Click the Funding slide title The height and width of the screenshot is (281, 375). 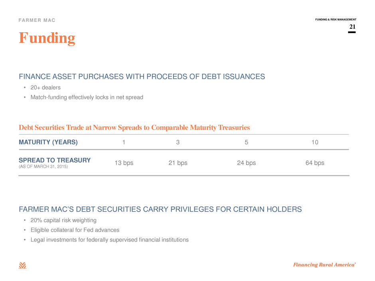47,38
